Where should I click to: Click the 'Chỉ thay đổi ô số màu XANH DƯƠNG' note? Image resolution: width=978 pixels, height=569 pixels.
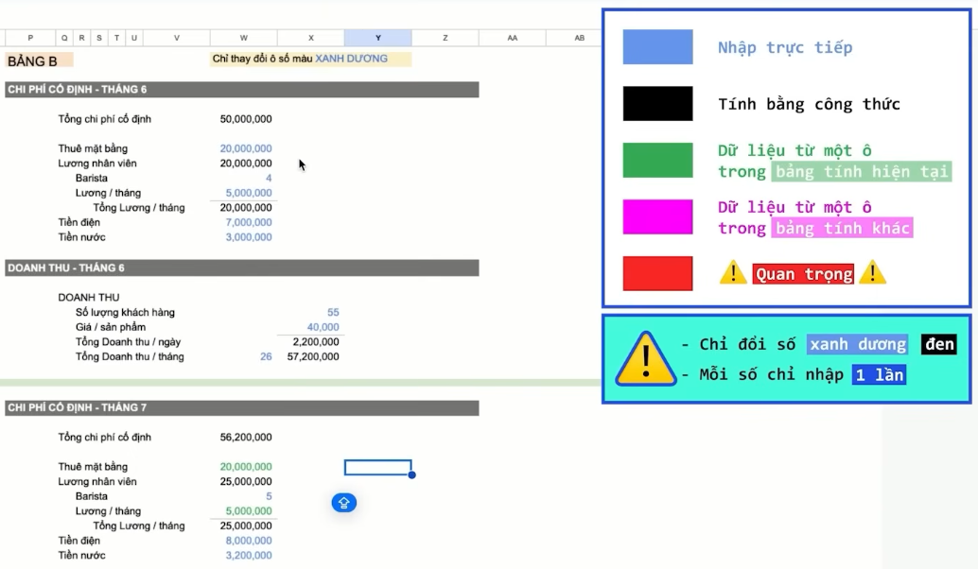310,59
